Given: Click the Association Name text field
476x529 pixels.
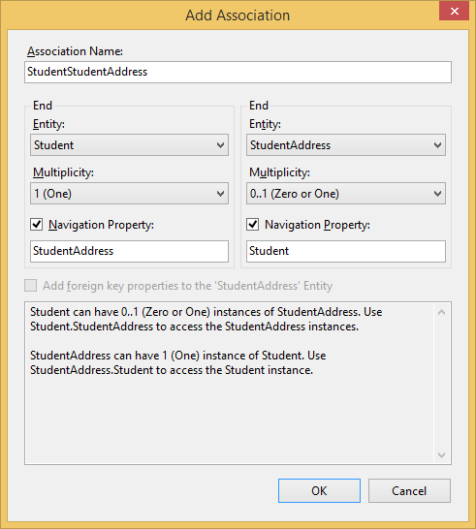Looking at the screenshot, I should pyautogui.click(x=238, y=72).
